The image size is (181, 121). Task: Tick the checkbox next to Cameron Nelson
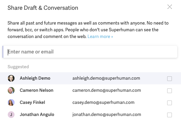(170, 91)
